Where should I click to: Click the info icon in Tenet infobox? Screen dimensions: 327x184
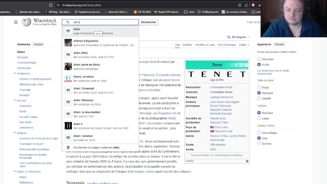pos(247,161)
